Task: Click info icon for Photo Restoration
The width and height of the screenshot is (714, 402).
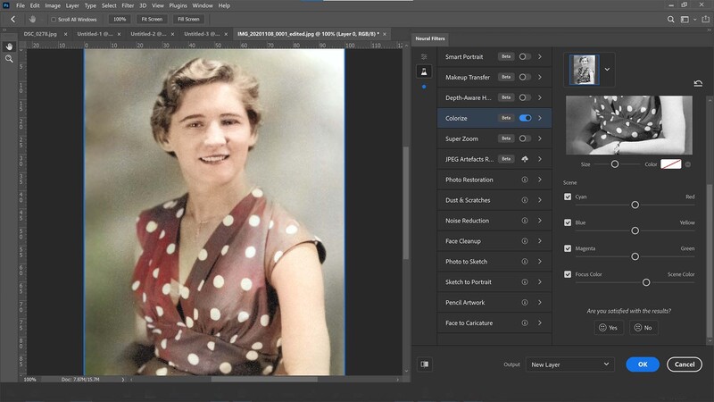Action: click(525, 180)
